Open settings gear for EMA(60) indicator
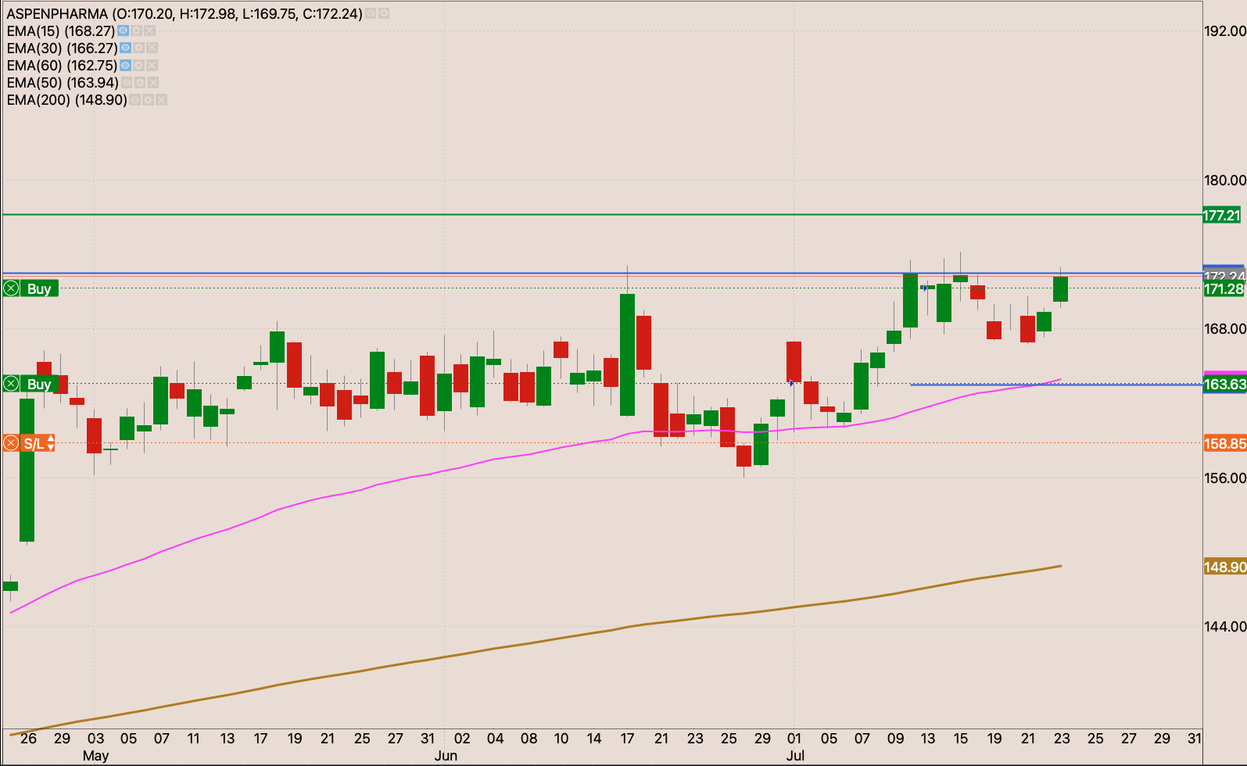 click(x=138, y=66)
